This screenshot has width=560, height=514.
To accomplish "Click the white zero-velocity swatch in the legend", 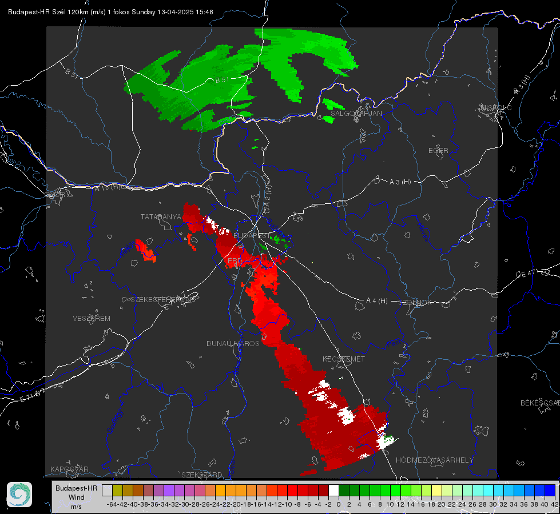I will point(333,491).
